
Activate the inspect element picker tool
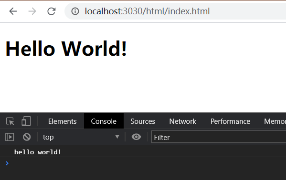pos(10,121)
